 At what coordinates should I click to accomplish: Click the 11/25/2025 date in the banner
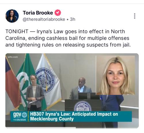[20, 120]
